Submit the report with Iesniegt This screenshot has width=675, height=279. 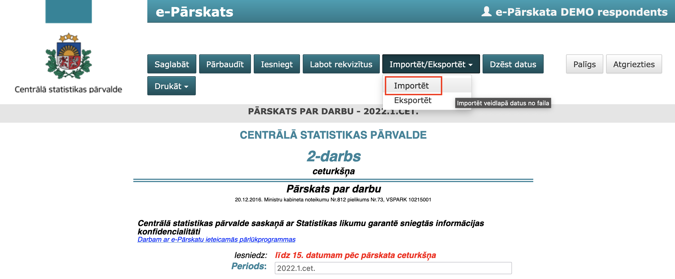coord(277,64)
